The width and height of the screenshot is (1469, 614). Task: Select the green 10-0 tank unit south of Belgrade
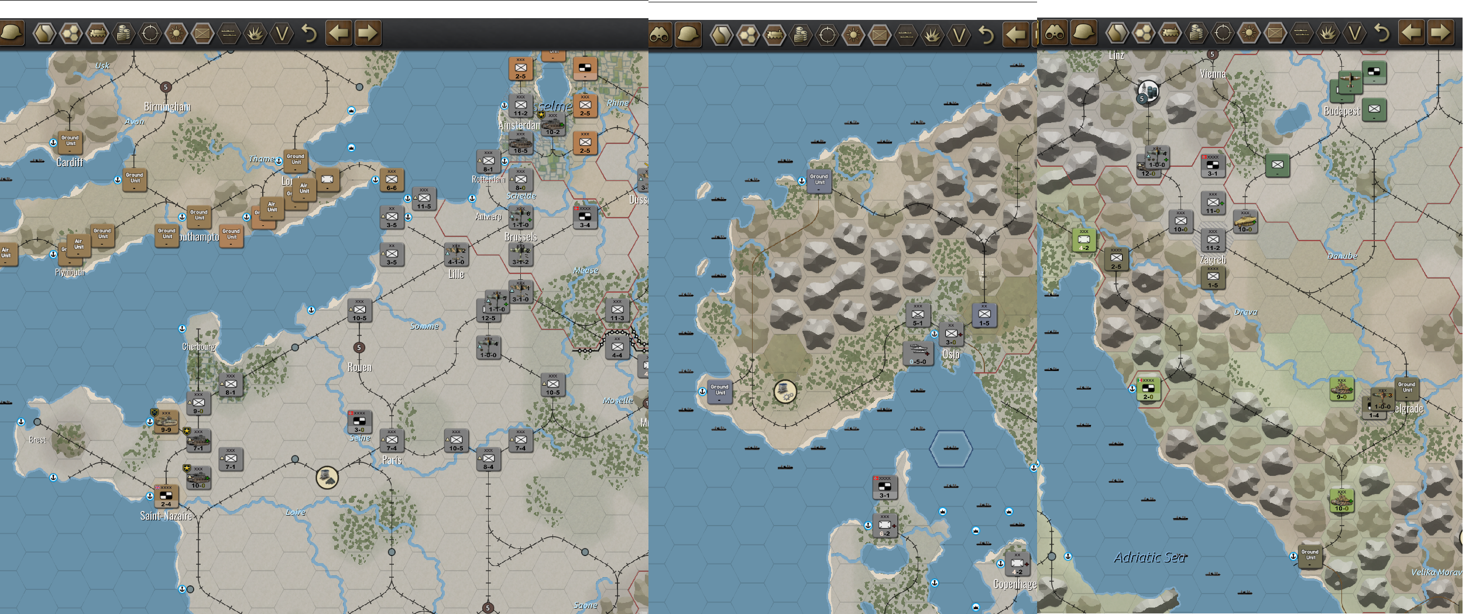pyautogui.click(x=1342, y=500)
